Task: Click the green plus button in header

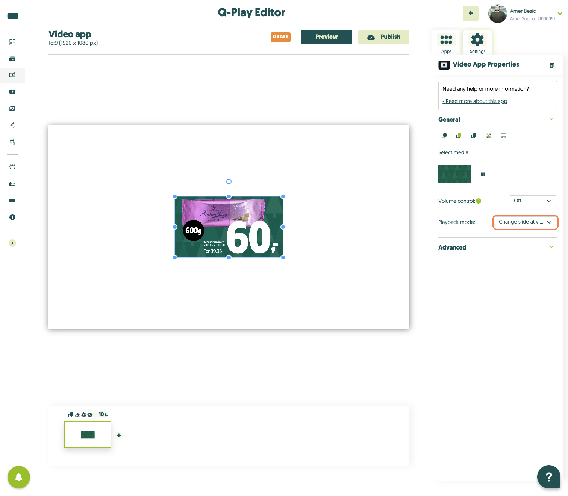Action: pyautogui.click(x=471, y=13)
